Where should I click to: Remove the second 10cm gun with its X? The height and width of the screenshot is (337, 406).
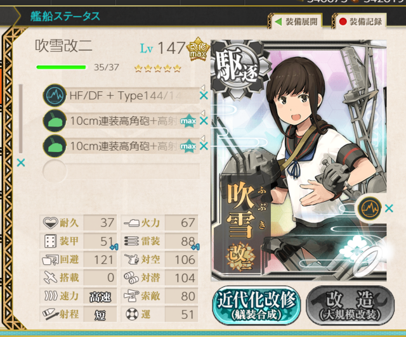204,146
